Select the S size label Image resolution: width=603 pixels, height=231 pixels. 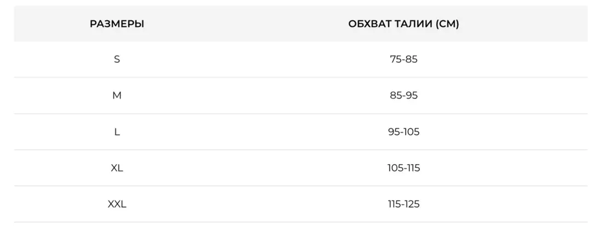pos(117,59)
